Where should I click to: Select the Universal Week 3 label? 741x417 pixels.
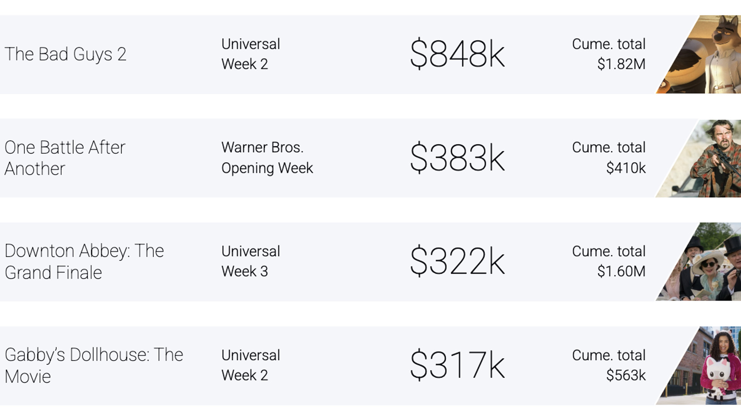coord(250,261)
